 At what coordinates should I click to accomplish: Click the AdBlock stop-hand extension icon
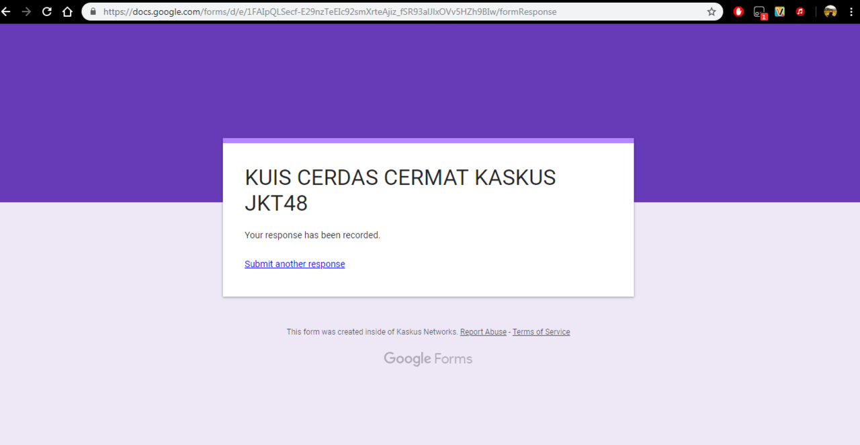pyautogui.click(x=738, y=11)
